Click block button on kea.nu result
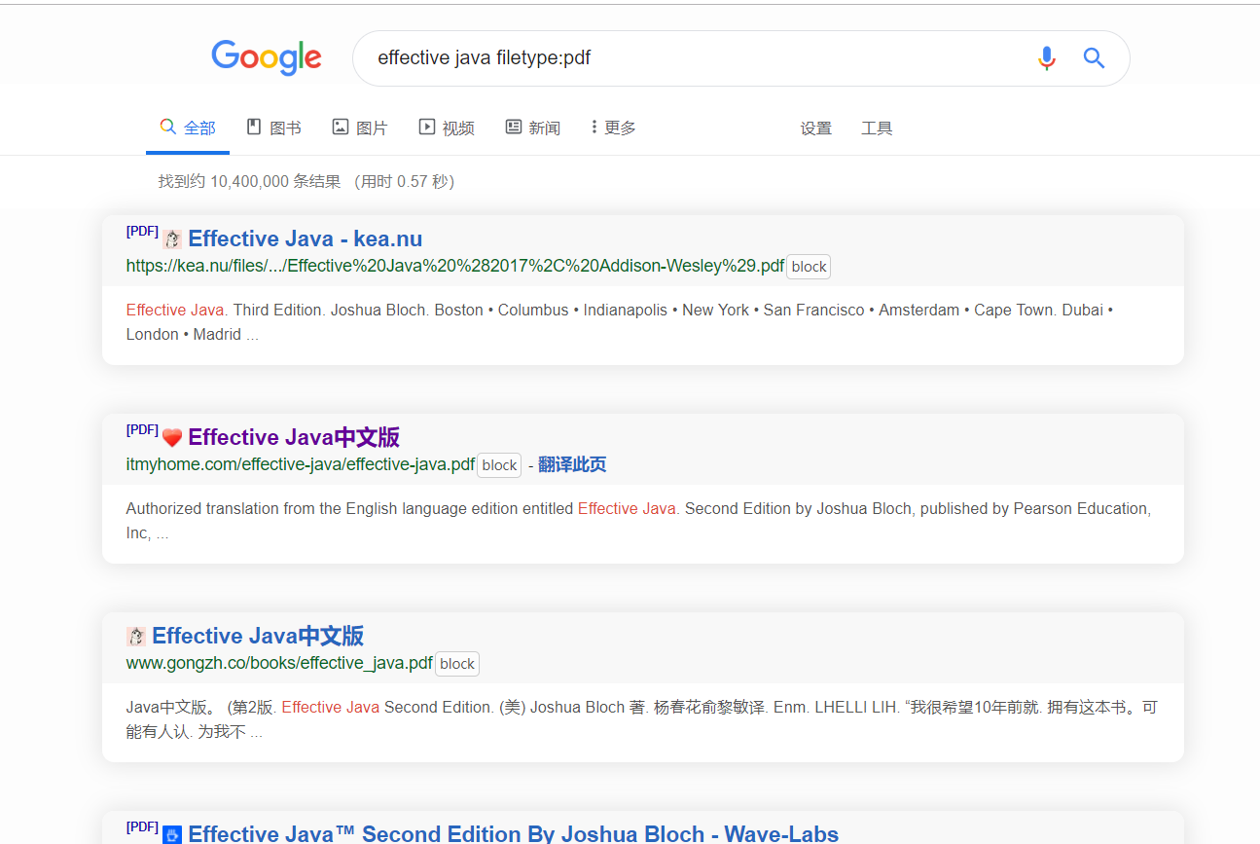 [809, 267]
